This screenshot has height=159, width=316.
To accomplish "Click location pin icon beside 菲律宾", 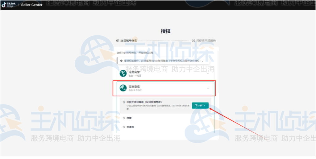I will pyautogui.click(x=124, y=127).
